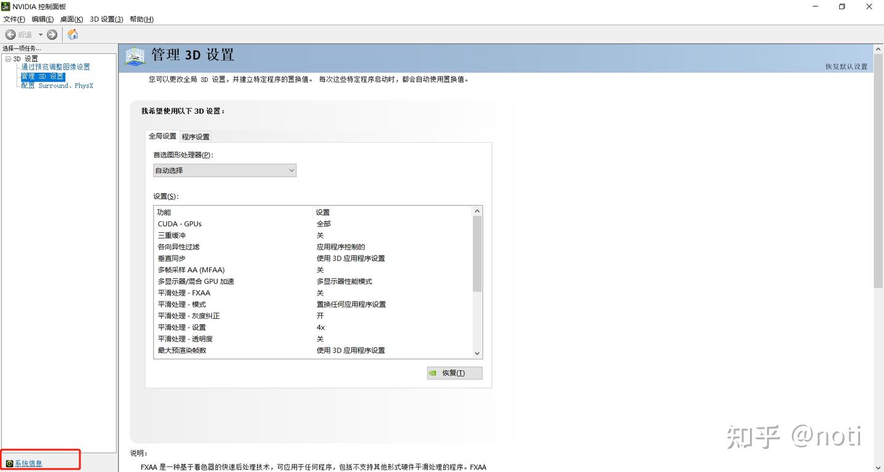884x472 pixels.
Task: Click the settings list scroll-up arrow
Action: [477, 211]
